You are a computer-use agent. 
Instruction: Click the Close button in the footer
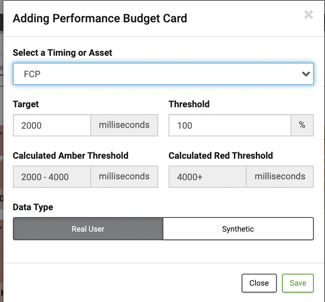pyautogui.click(x=259, y=283)
